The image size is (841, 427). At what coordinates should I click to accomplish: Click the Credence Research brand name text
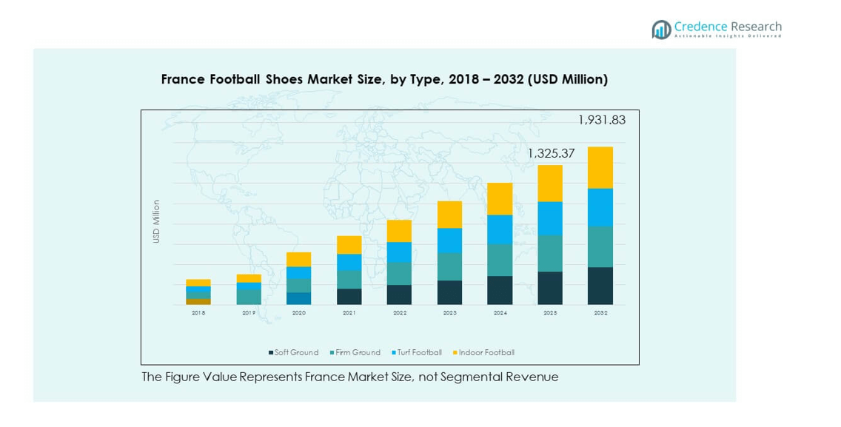click(728, 27)
